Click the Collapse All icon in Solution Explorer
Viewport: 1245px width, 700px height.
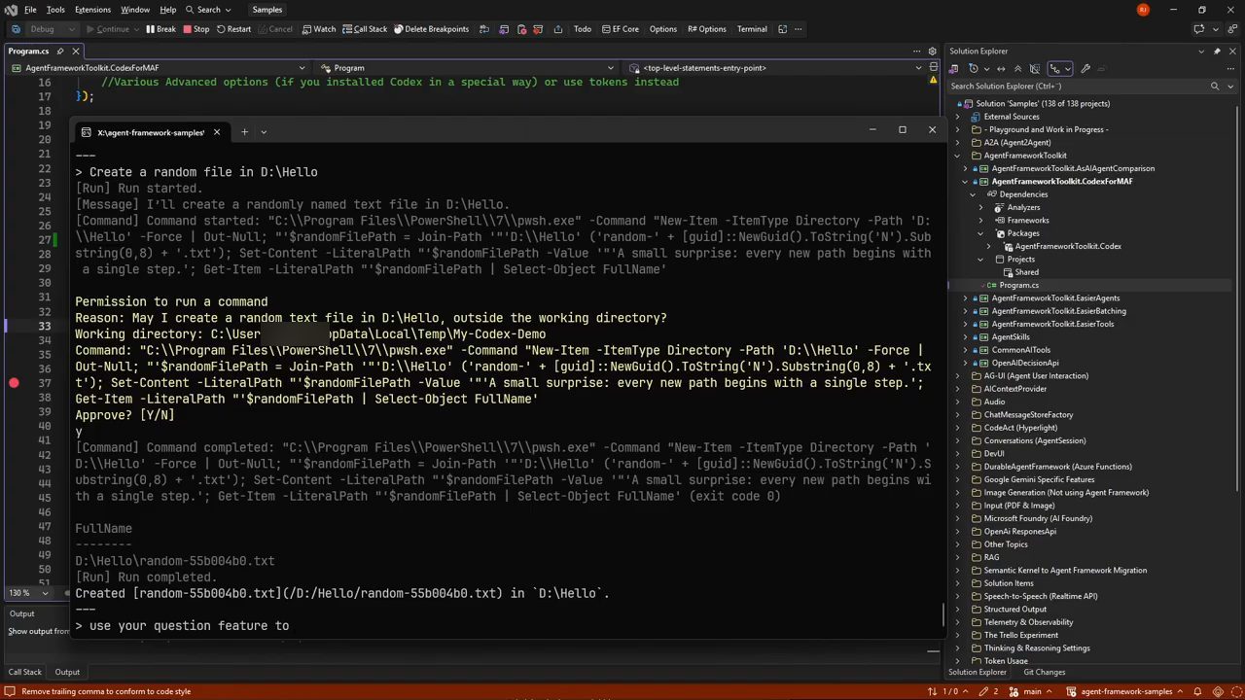click(x=1017, y=68)
